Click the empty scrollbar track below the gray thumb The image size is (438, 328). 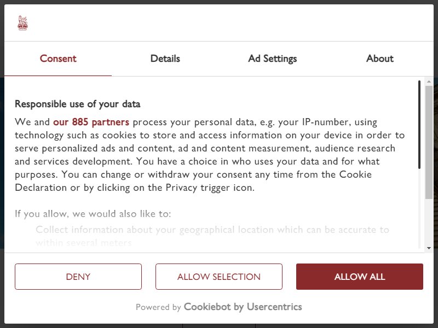coord(429,222)
